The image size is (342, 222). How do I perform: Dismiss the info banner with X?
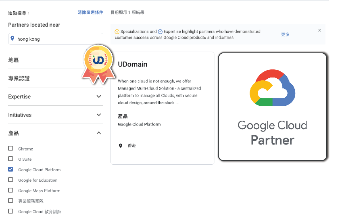[x=319, y=30]
